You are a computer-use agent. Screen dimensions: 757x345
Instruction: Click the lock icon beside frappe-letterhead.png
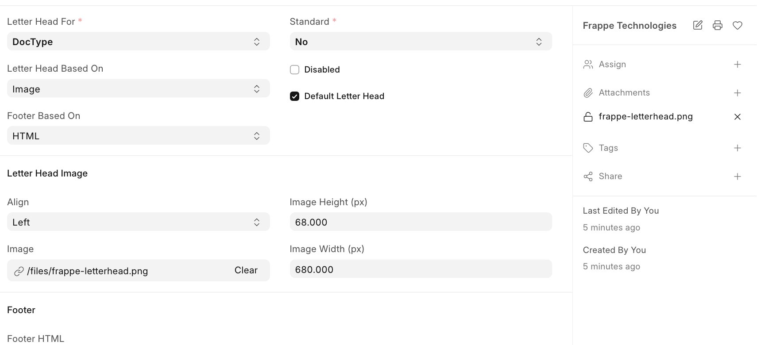[588, 117]
